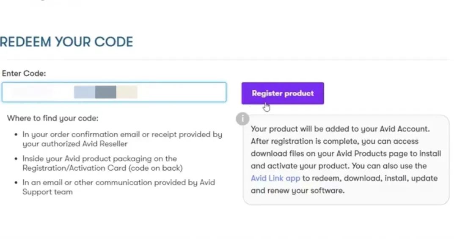
Task: Click the REDEEM YOUR CODE heading
Action: [x=66, y=42]
